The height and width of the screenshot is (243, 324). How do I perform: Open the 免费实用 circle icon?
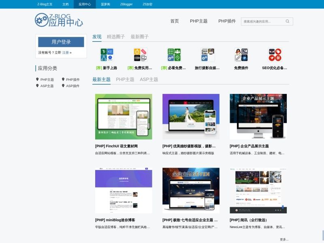pos(141,55)
